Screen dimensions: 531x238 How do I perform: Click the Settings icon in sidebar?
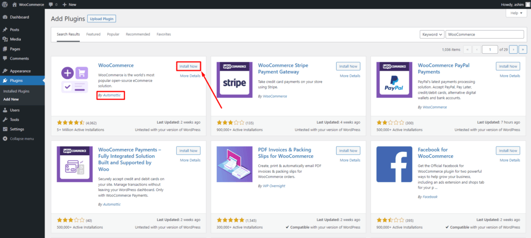click(5, 129)
